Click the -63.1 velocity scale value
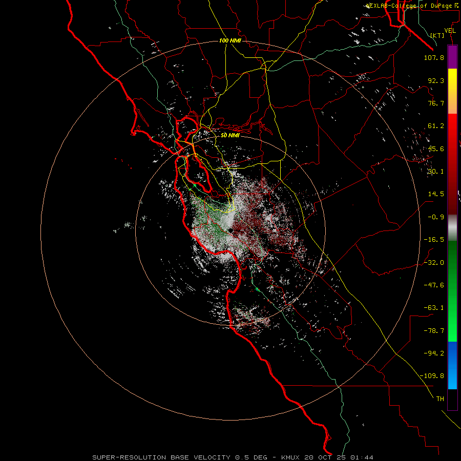Viewport: 461px width, 461px height. tap(434, 308)
